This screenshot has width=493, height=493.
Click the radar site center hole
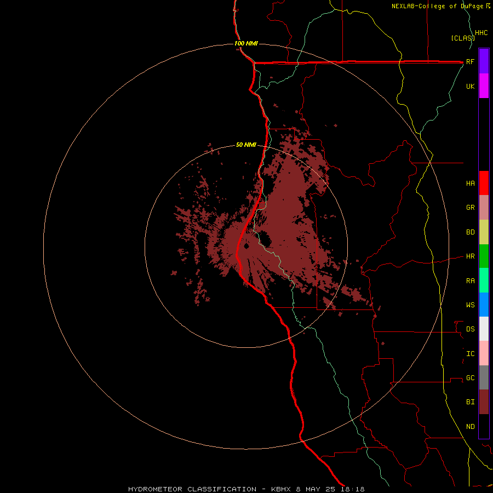pyautogui.click(x=246, y=246)
